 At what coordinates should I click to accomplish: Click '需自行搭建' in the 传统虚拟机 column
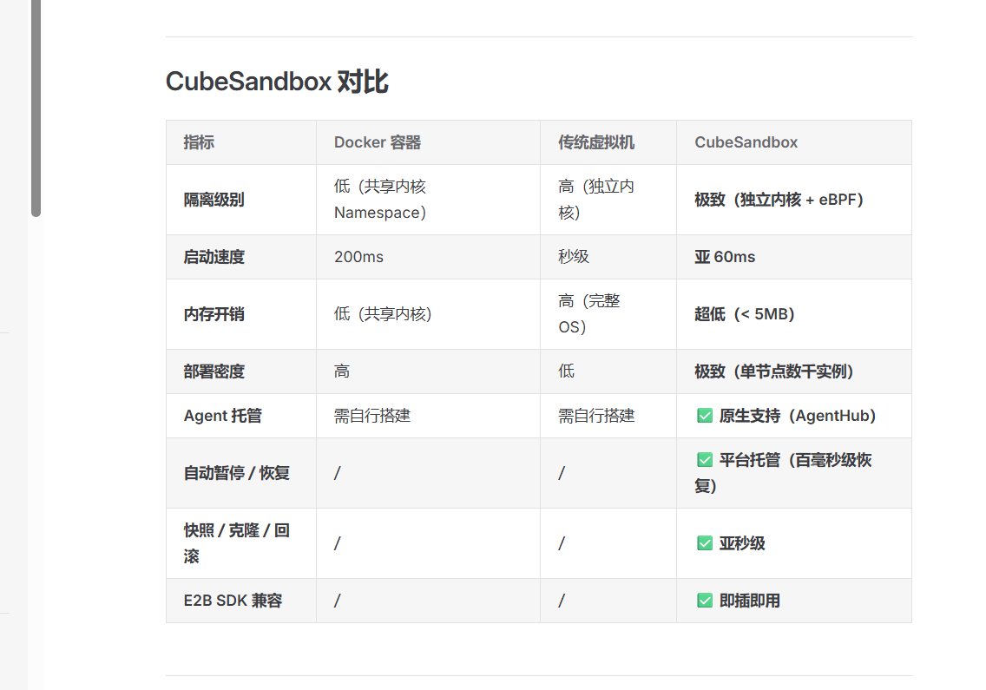[596, 416]
